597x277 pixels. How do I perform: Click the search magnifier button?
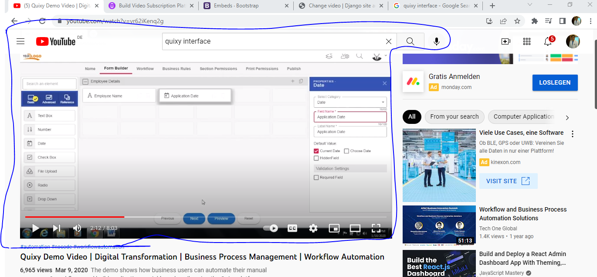click(410, 41)
